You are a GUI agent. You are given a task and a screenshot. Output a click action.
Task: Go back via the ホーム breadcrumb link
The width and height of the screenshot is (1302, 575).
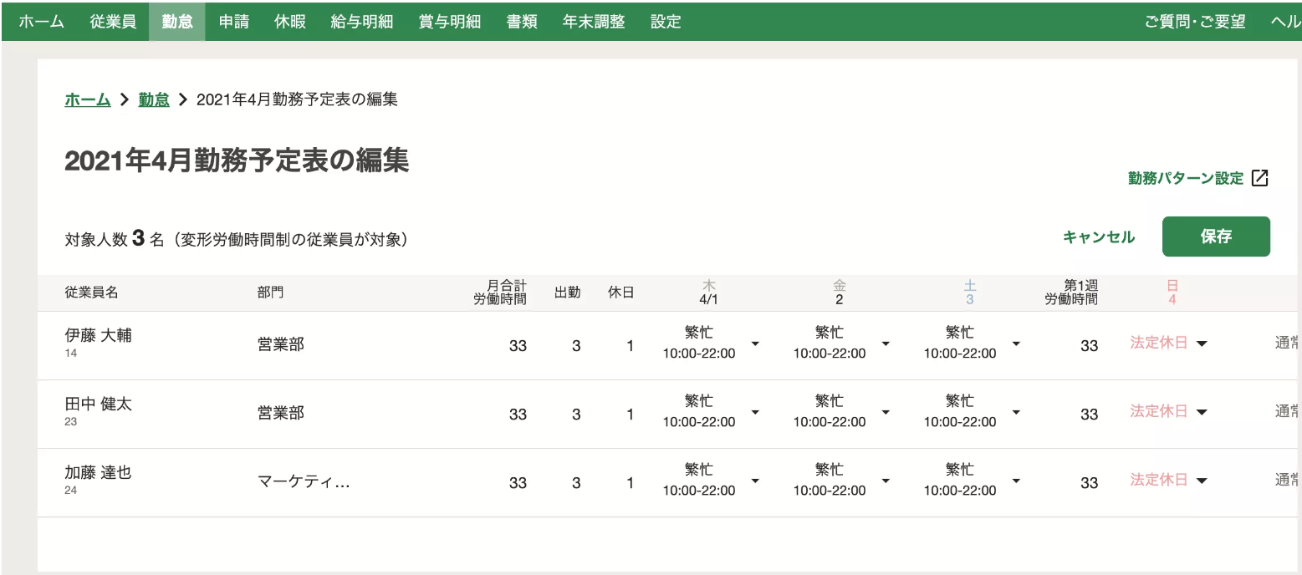coord(87,99)
